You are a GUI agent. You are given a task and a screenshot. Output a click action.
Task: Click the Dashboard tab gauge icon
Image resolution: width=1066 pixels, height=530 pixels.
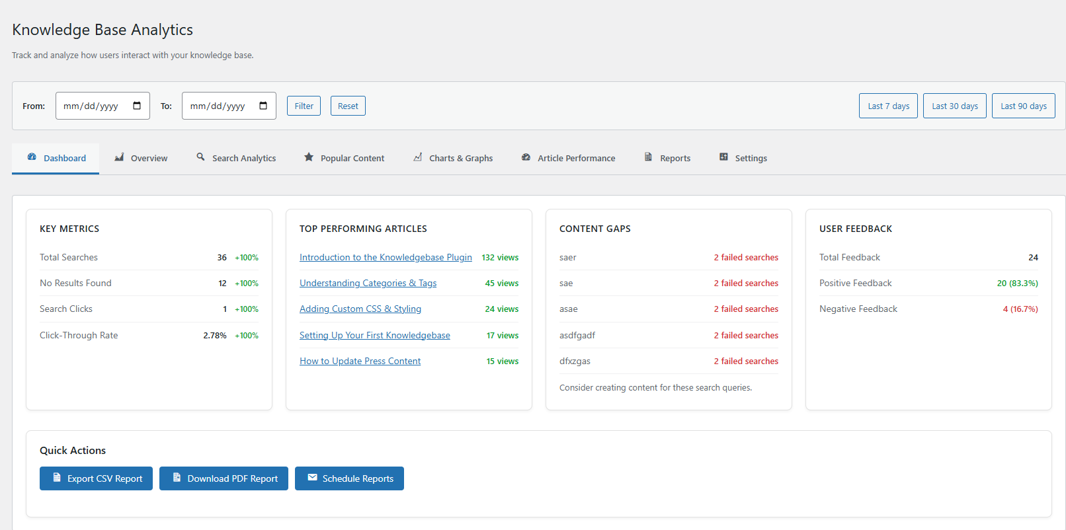[x=32, y=157]
